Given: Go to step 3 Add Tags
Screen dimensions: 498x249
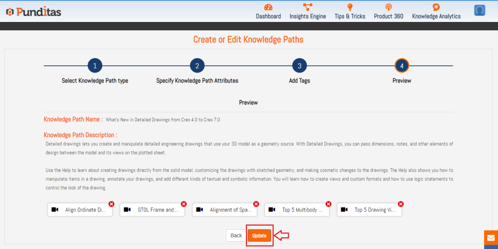Looking at the screenshot, I should (x=299, y=66).
